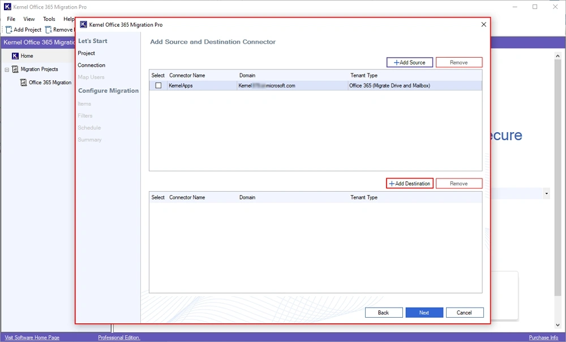
Task: Open the dropdown behind the dialog
Action: 546,194
